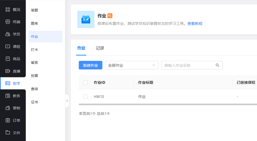Select the 课程 course icon
Screen dimensions: 257x141
8,46
